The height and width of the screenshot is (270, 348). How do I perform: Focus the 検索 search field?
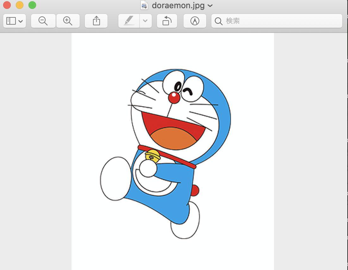[x=277, y=21]
